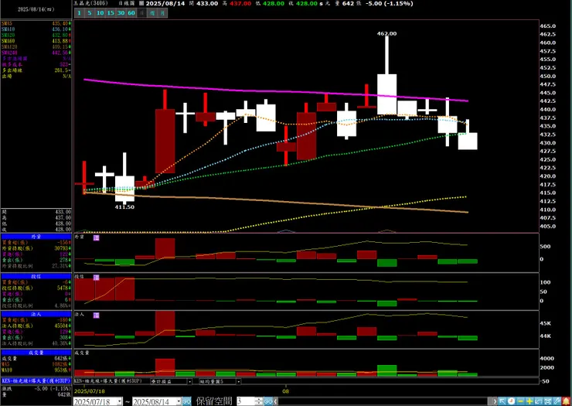Select the line drawing pen icon
Screen dimensions: 572x406
[557, 401]
